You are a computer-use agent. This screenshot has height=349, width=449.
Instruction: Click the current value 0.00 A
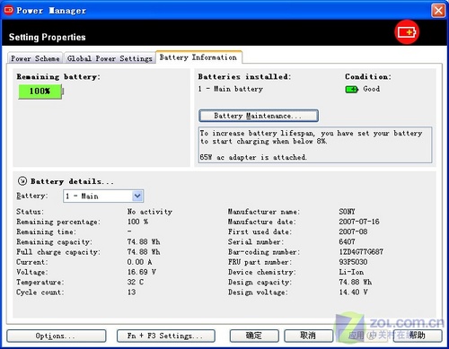[139, 262]
